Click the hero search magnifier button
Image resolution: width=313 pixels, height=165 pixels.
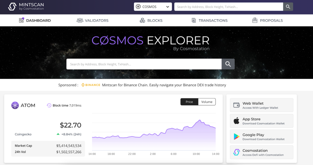pos(228,64)
